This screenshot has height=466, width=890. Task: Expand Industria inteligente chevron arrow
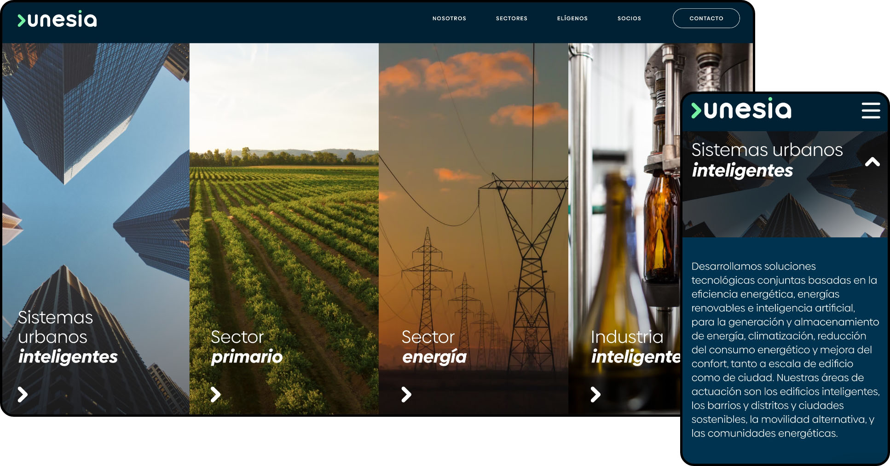coord(595,394)
